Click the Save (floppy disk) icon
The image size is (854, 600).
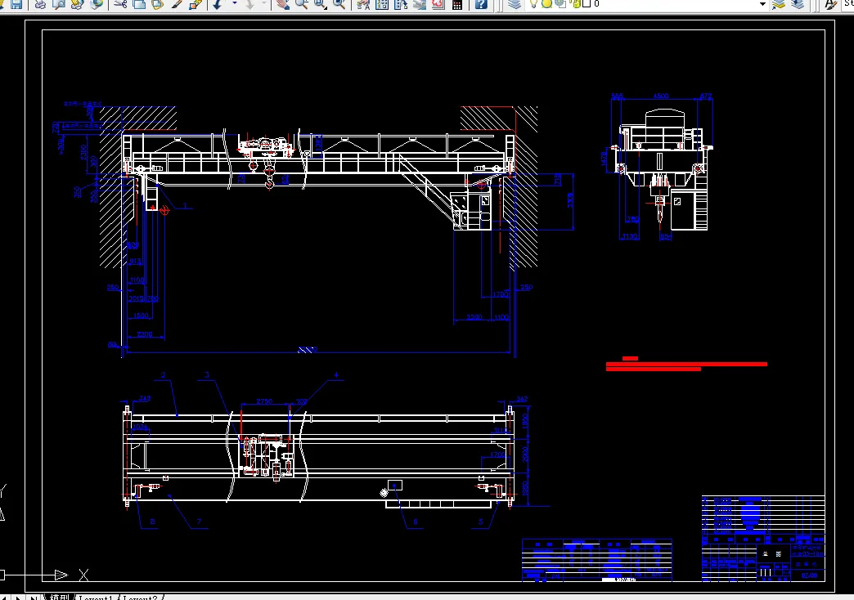tap(16, 4)
